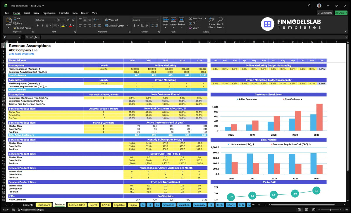Toggle middle vertical alignment

tap(85, 20)
